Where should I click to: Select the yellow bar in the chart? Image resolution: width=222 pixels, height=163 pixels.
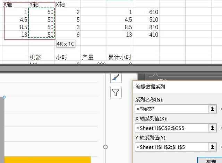[x=48, y=160]
